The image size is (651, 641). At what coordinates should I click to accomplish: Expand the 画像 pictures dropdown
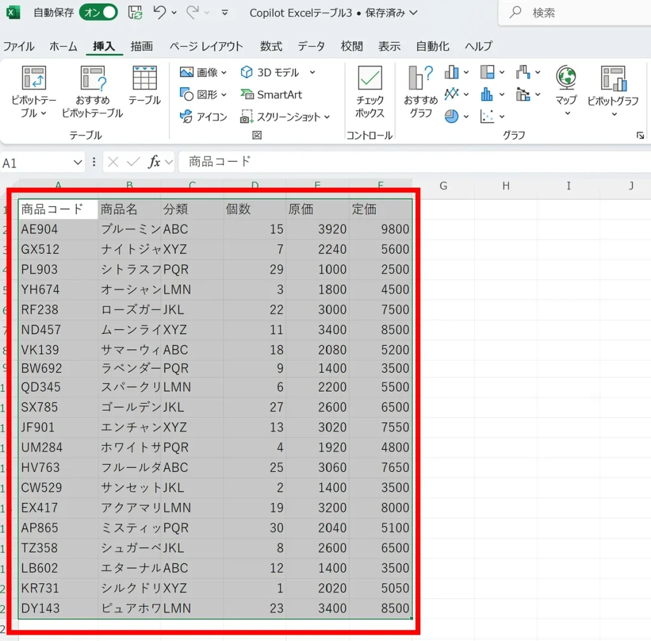(x=224, y=72)
